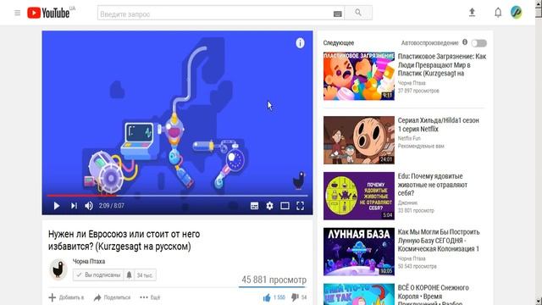Open Чорна Птаха channel link under title
The image size is (542, 305).
89,262
